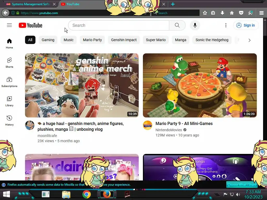The height and width of the screenshot is (200, 267).
Task: Play Mario Party 9 pizza thumbnail
Action: pyautogui.click(x=200, y=85)
